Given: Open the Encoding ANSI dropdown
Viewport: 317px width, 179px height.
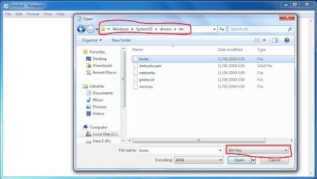Looking at the screenshot, I should (x=199, y=160).
